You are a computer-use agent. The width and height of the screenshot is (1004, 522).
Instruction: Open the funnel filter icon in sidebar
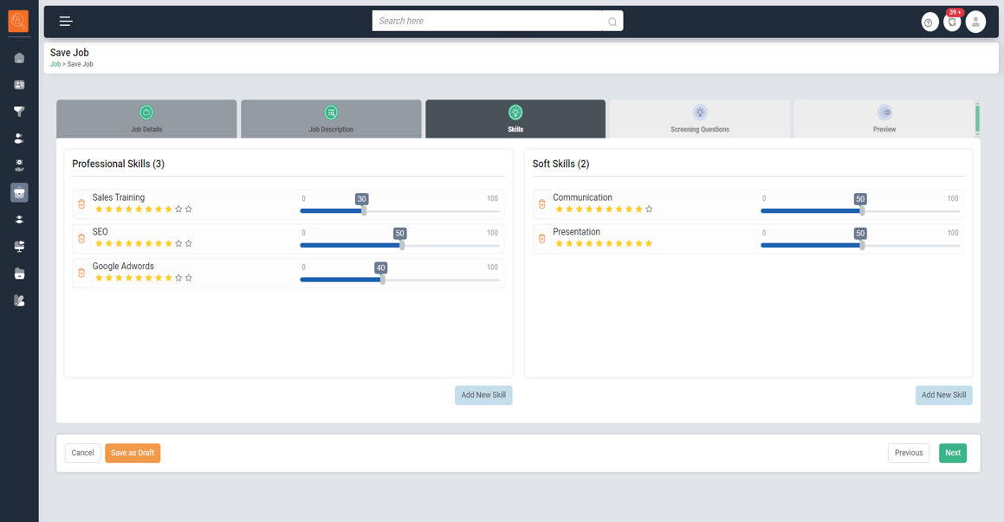(x=19, y=112)
